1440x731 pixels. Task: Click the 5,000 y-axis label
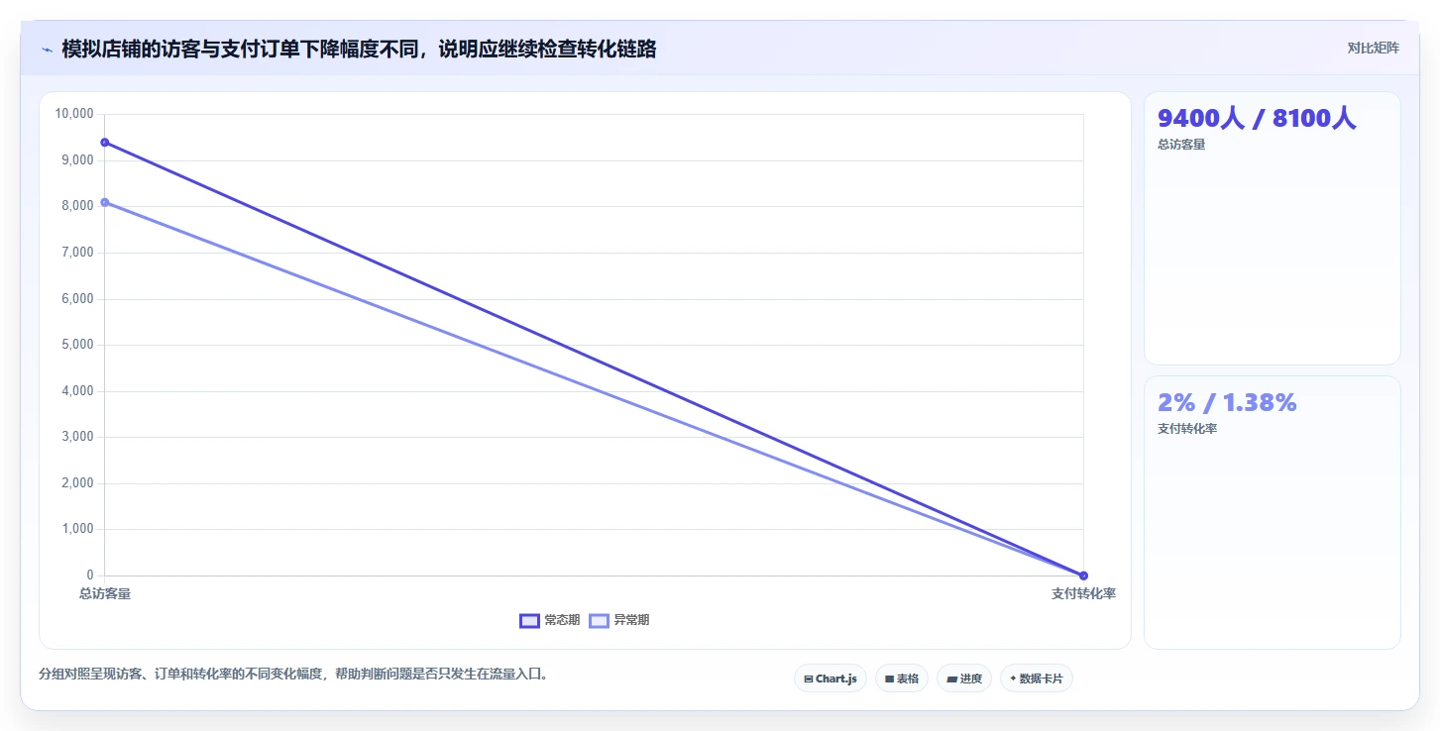click(x=77, y=345)
